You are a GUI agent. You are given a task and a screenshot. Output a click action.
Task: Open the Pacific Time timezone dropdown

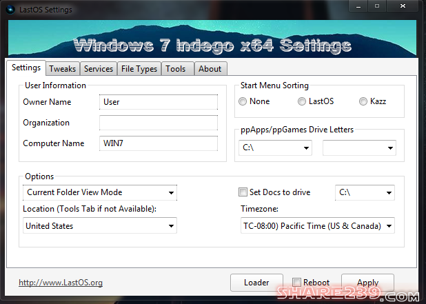(x=318, y=225)
